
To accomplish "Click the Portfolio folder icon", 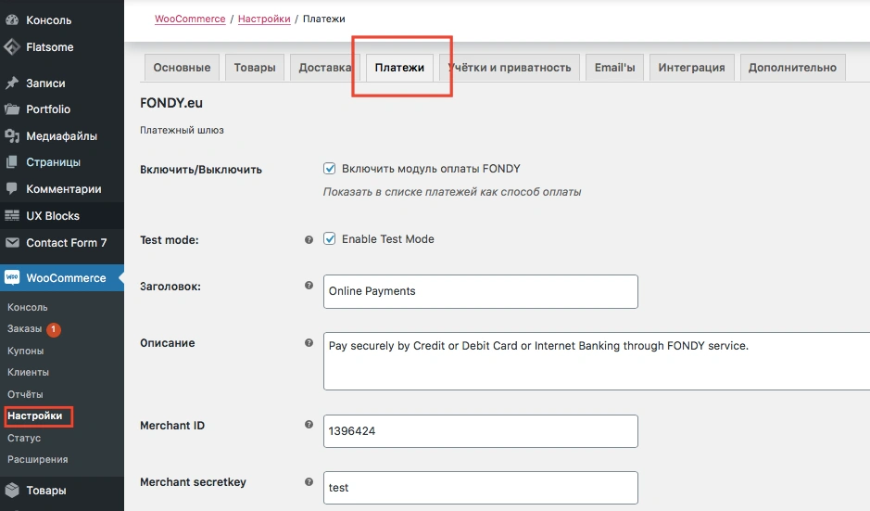I will [12, 109].
